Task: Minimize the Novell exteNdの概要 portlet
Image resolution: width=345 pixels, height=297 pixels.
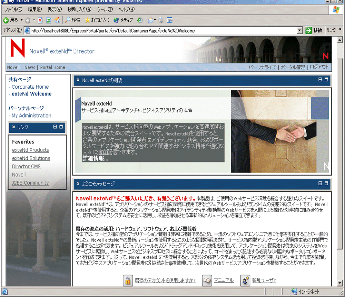Action: pyautogui.click(x=320, y=79)
